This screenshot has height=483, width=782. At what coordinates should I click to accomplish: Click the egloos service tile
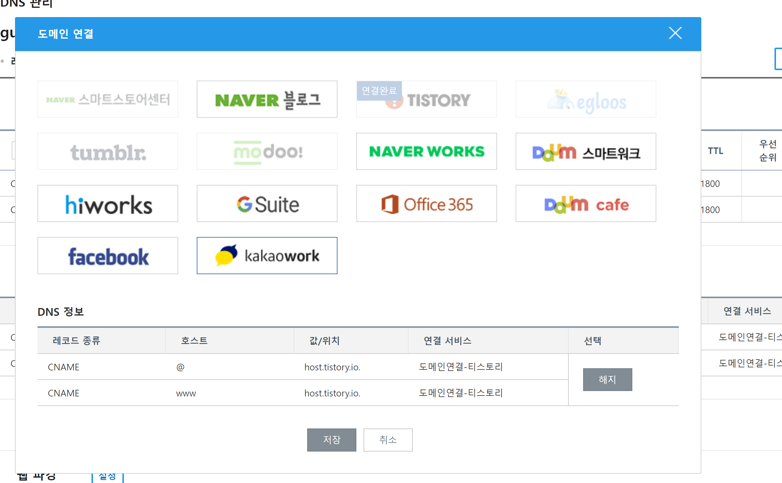coord(586,99)
